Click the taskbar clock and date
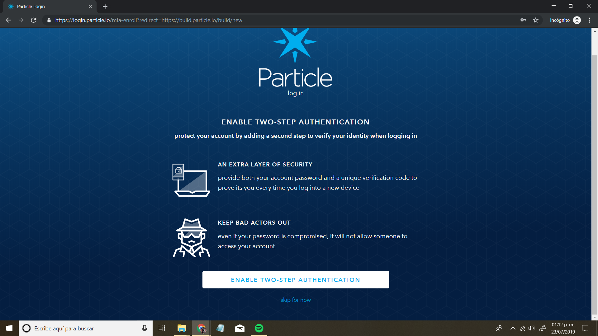 pyautogui.click(x=563, y=328)
